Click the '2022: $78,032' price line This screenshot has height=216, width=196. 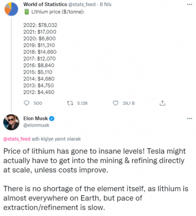40,25
